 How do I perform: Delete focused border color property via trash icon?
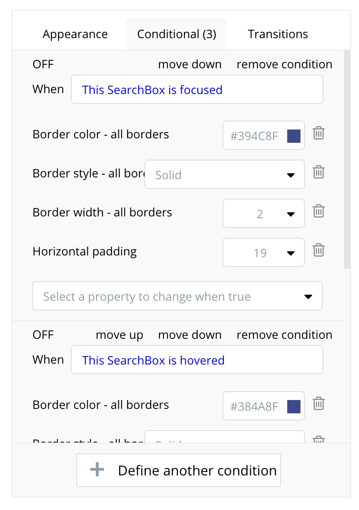pyautogui.click(x=318, y=133)
